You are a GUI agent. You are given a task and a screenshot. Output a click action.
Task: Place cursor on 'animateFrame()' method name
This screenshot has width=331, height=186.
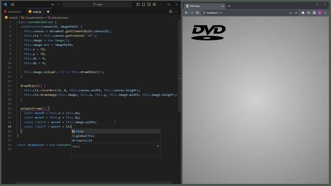(x=33, y=109)
